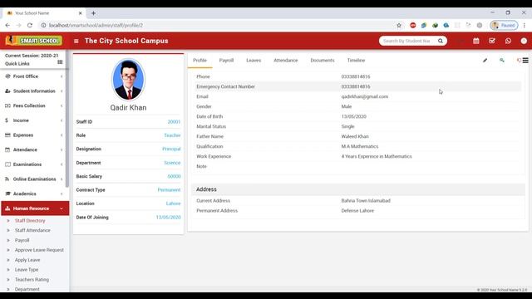Click the search magnifier icon
Screen dimensions: 532x299
[x=440, y=41]
